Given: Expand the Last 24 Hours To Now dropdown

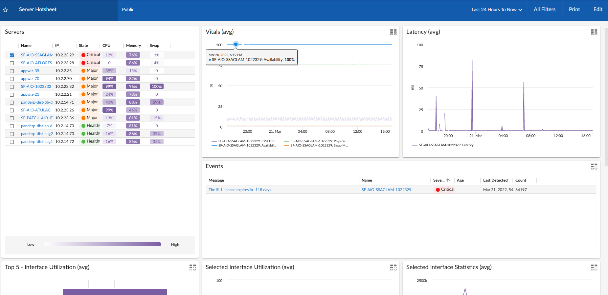Looking at the screenshot, I should coord(497,10).
